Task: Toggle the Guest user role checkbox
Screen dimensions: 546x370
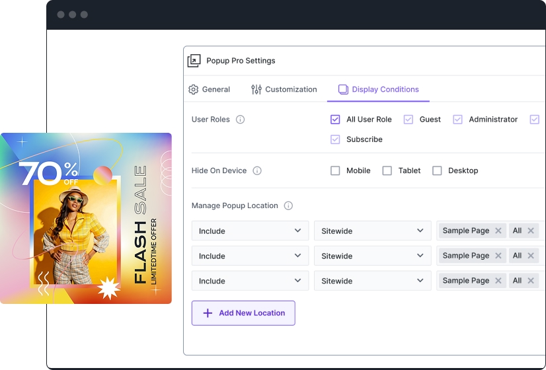Action: pyautogui.click(x=409, y=120)
